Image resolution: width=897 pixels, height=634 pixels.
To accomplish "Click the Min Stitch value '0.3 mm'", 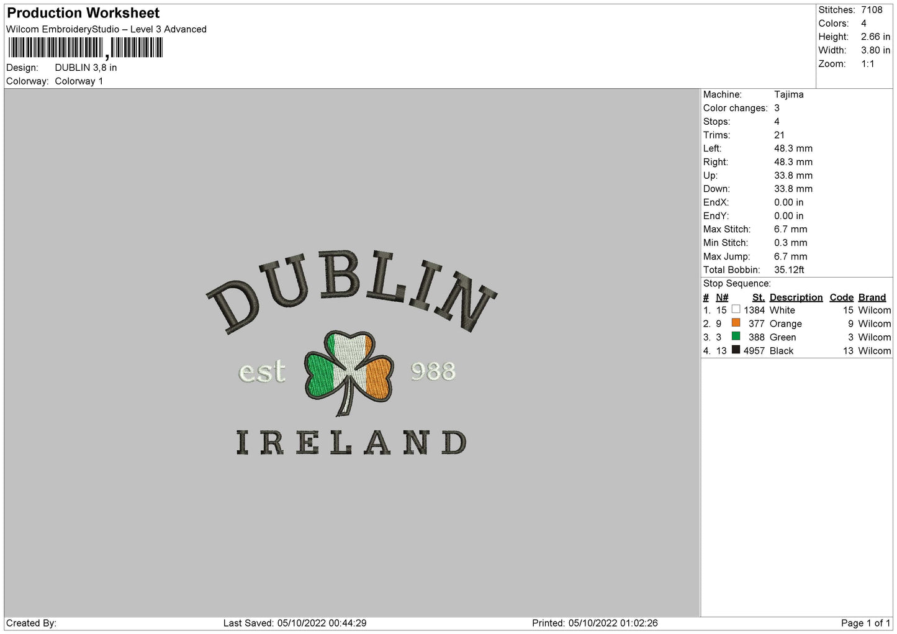I will coord(790,243).
